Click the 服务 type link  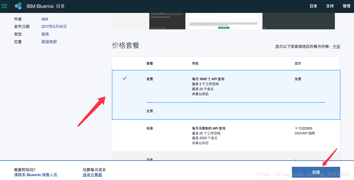tap(45, 34)
